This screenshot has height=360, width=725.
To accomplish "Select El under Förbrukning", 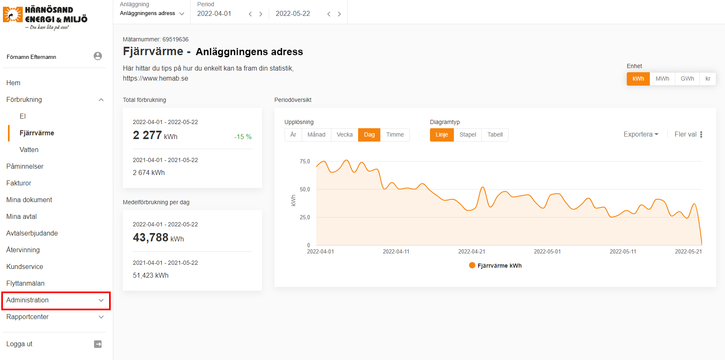I will point(23,116).
